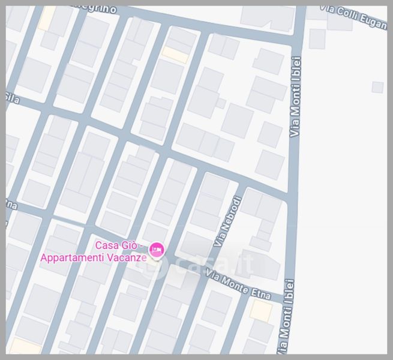
Task: Click the yellow building at bottom-left corner
Action: 25,346
